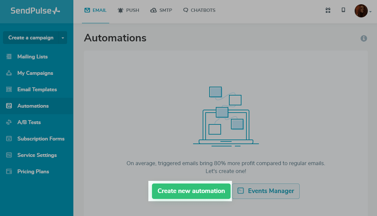Open the gift box icon in header
This screenshot has height=216, width=377.
coord(328,10)
